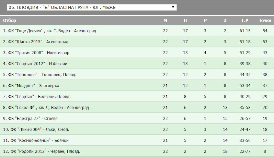This screenshot has width=274, height=157.
Task: Open ФК "Спартак" Болярци entry
Action: pos(37,97)
